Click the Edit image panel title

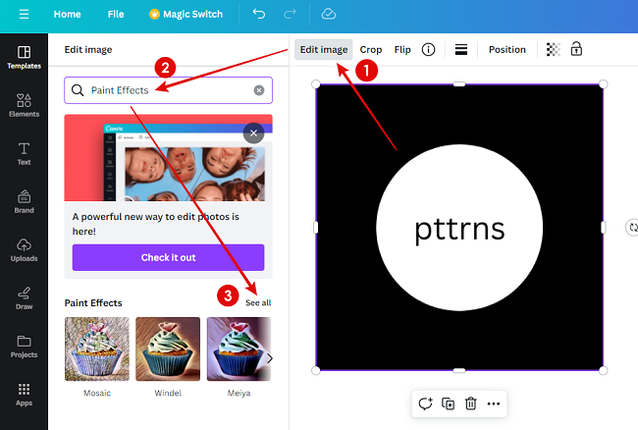click(88, 50)
